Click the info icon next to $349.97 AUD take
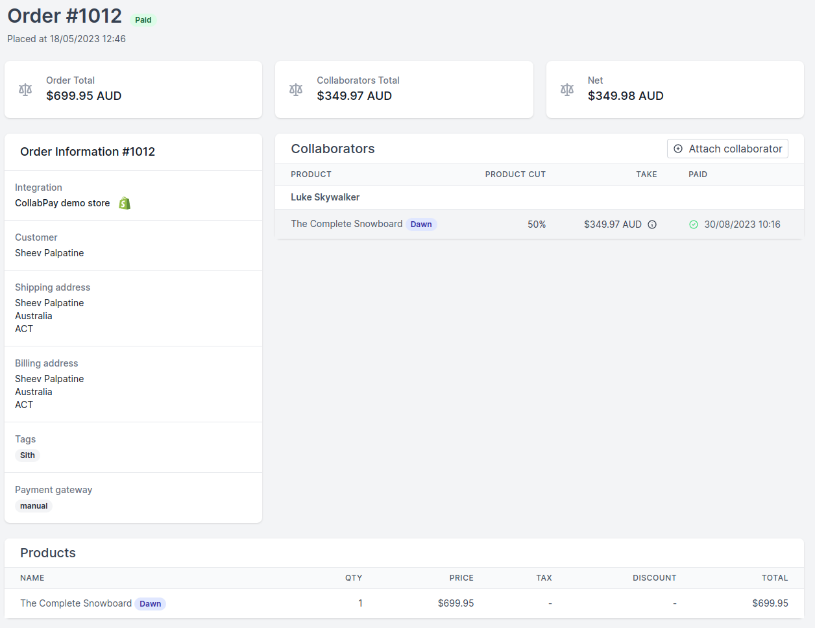 pos(652,224)
